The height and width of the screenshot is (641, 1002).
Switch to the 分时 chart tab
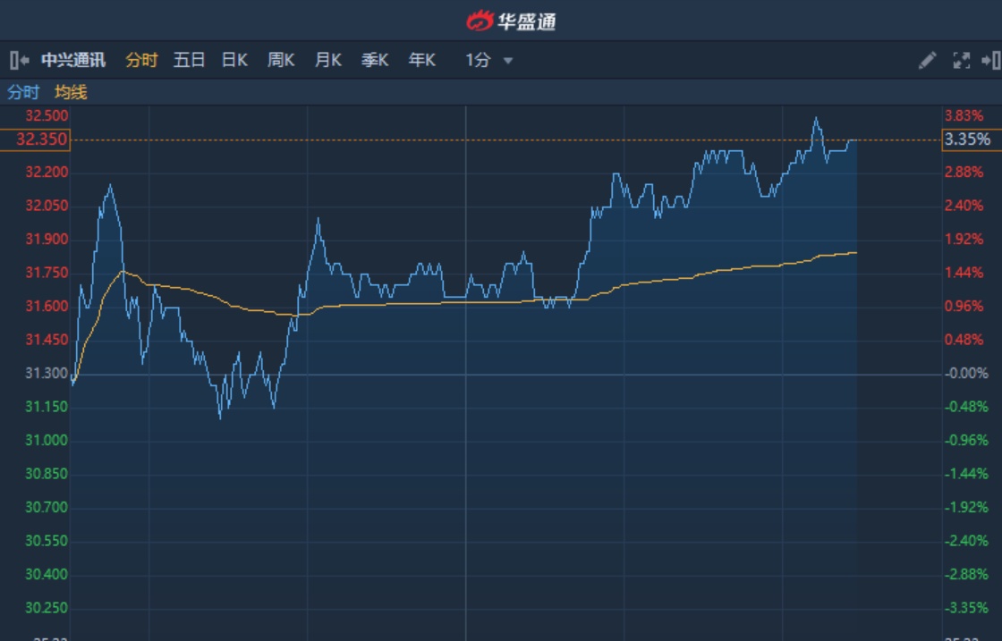tap(141, 60)
